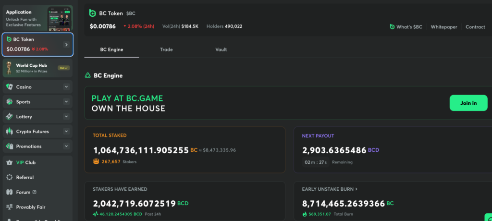Open the Casino cards icon
This screenshot has height=221, width=492.
10,87
